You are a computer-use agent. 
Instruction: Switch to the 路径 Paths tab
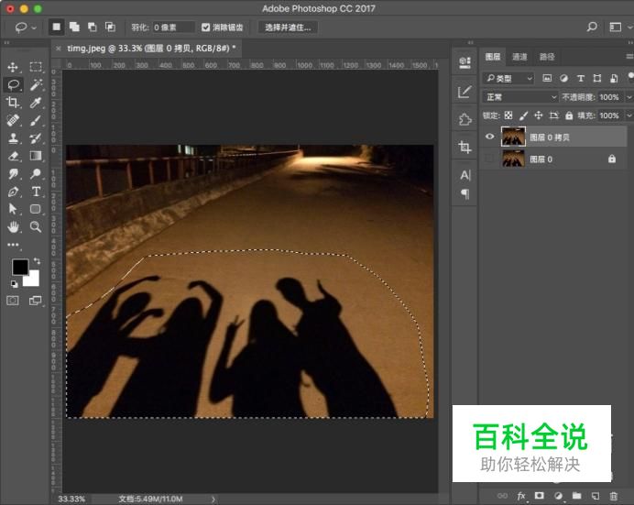pos(547,57)
